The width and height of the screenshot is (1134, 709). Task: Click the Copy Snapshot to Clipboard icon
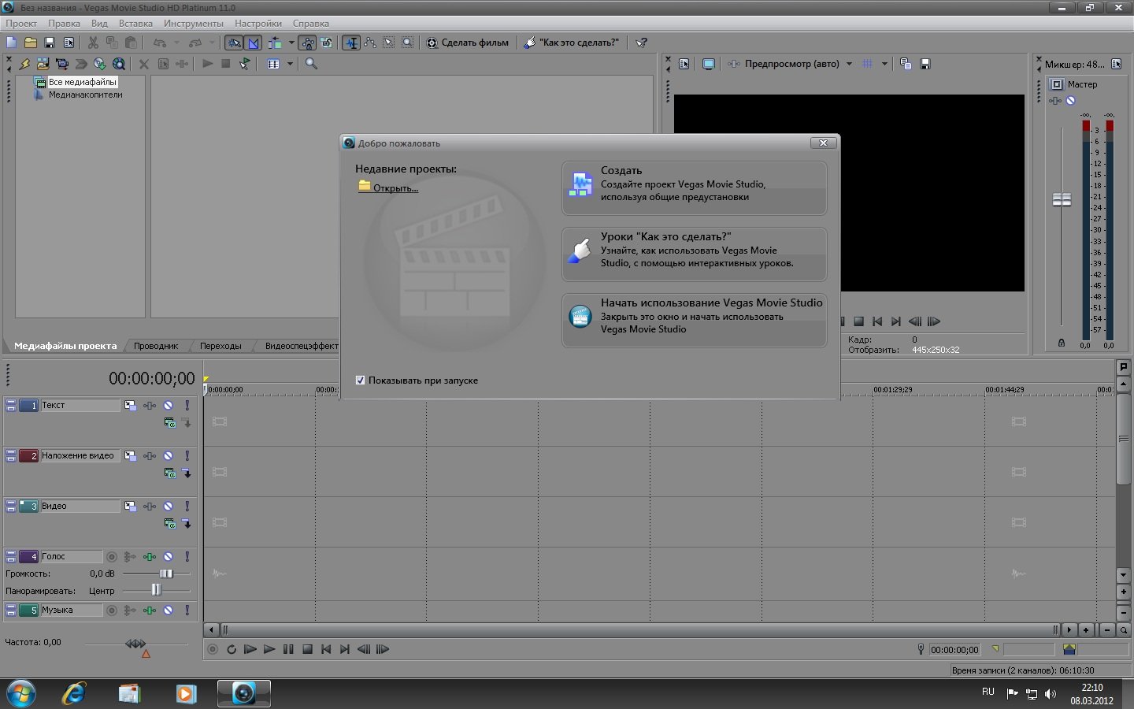(906, 64)
